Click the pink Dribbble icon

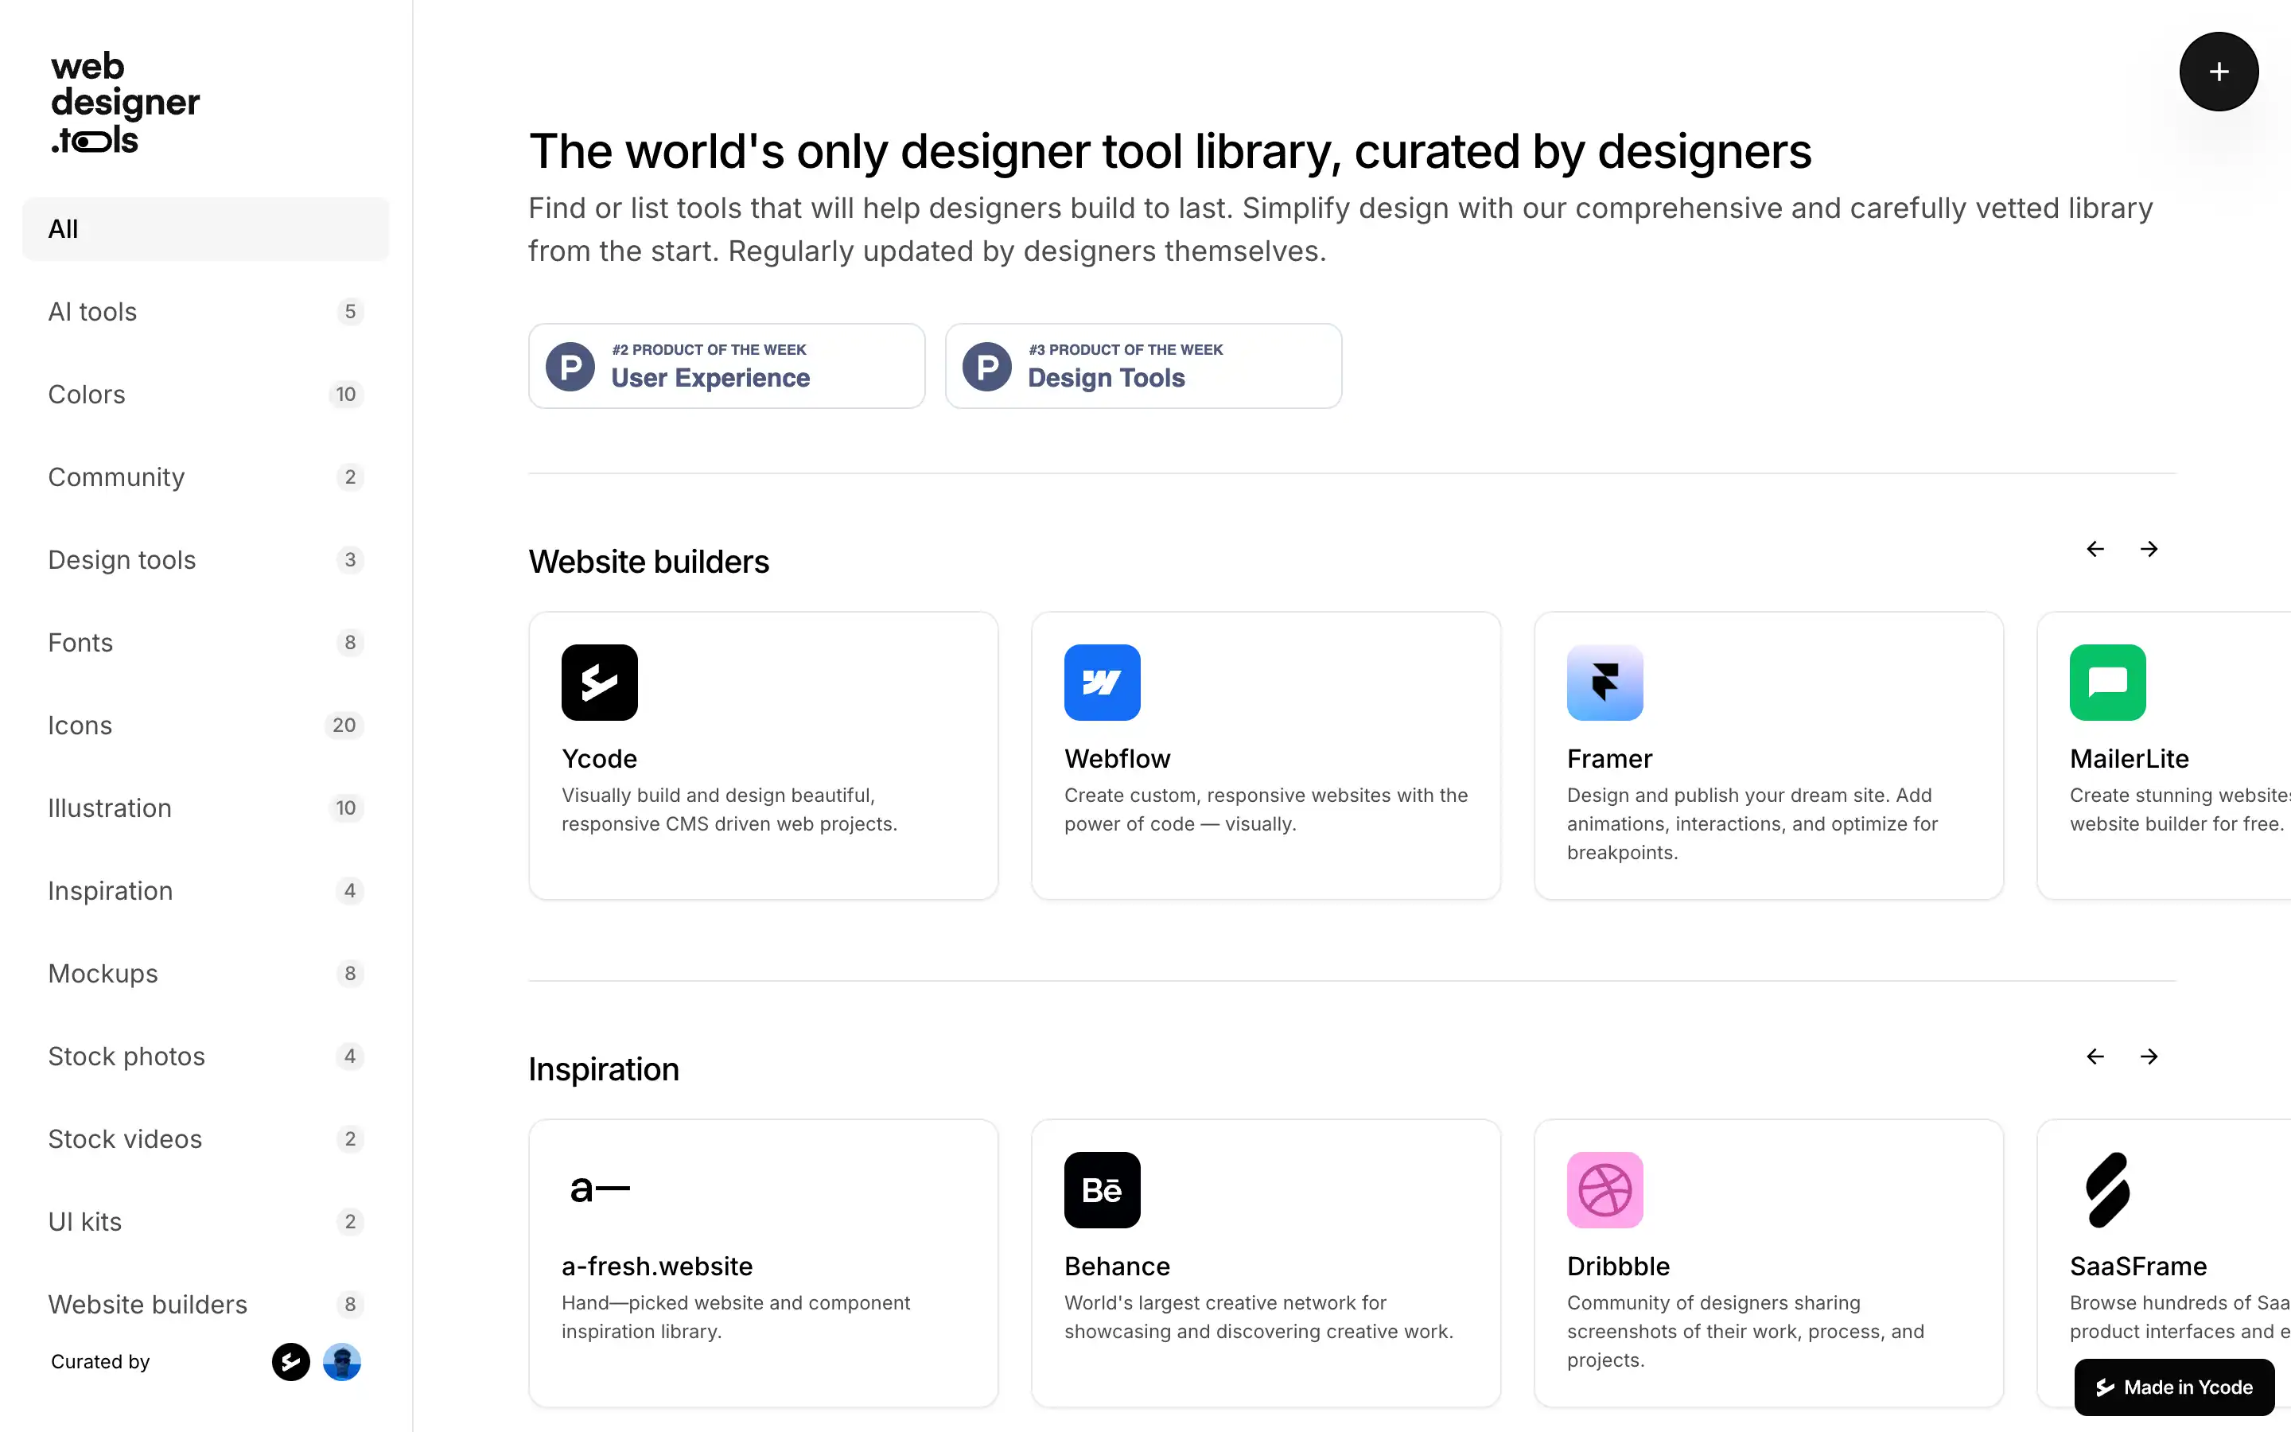click(1604, 1189)
